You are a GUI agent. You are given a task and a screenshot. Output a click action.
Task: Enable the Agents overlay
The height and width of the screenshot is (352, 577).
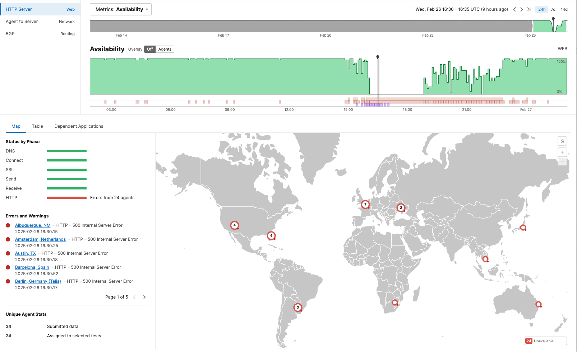(x=165, y=49)
